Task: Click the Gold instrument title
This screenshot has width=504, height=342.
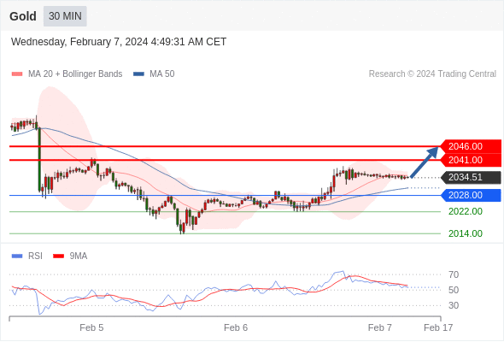Action: (23, 16)
